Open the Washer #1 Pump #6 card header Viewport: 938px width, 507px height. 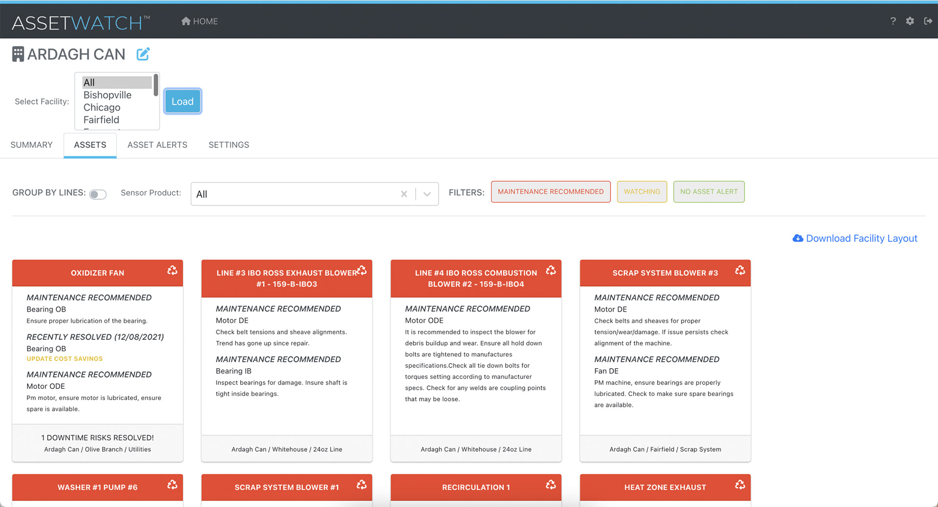pos(97,487)
